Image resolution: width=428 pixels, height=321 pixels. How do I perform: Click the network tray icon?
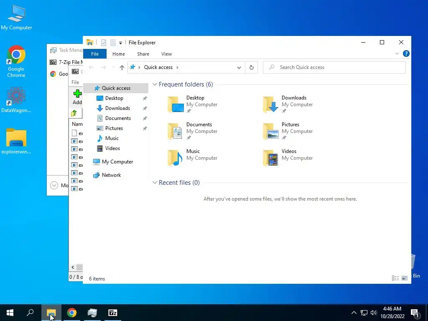coord(364,313)
